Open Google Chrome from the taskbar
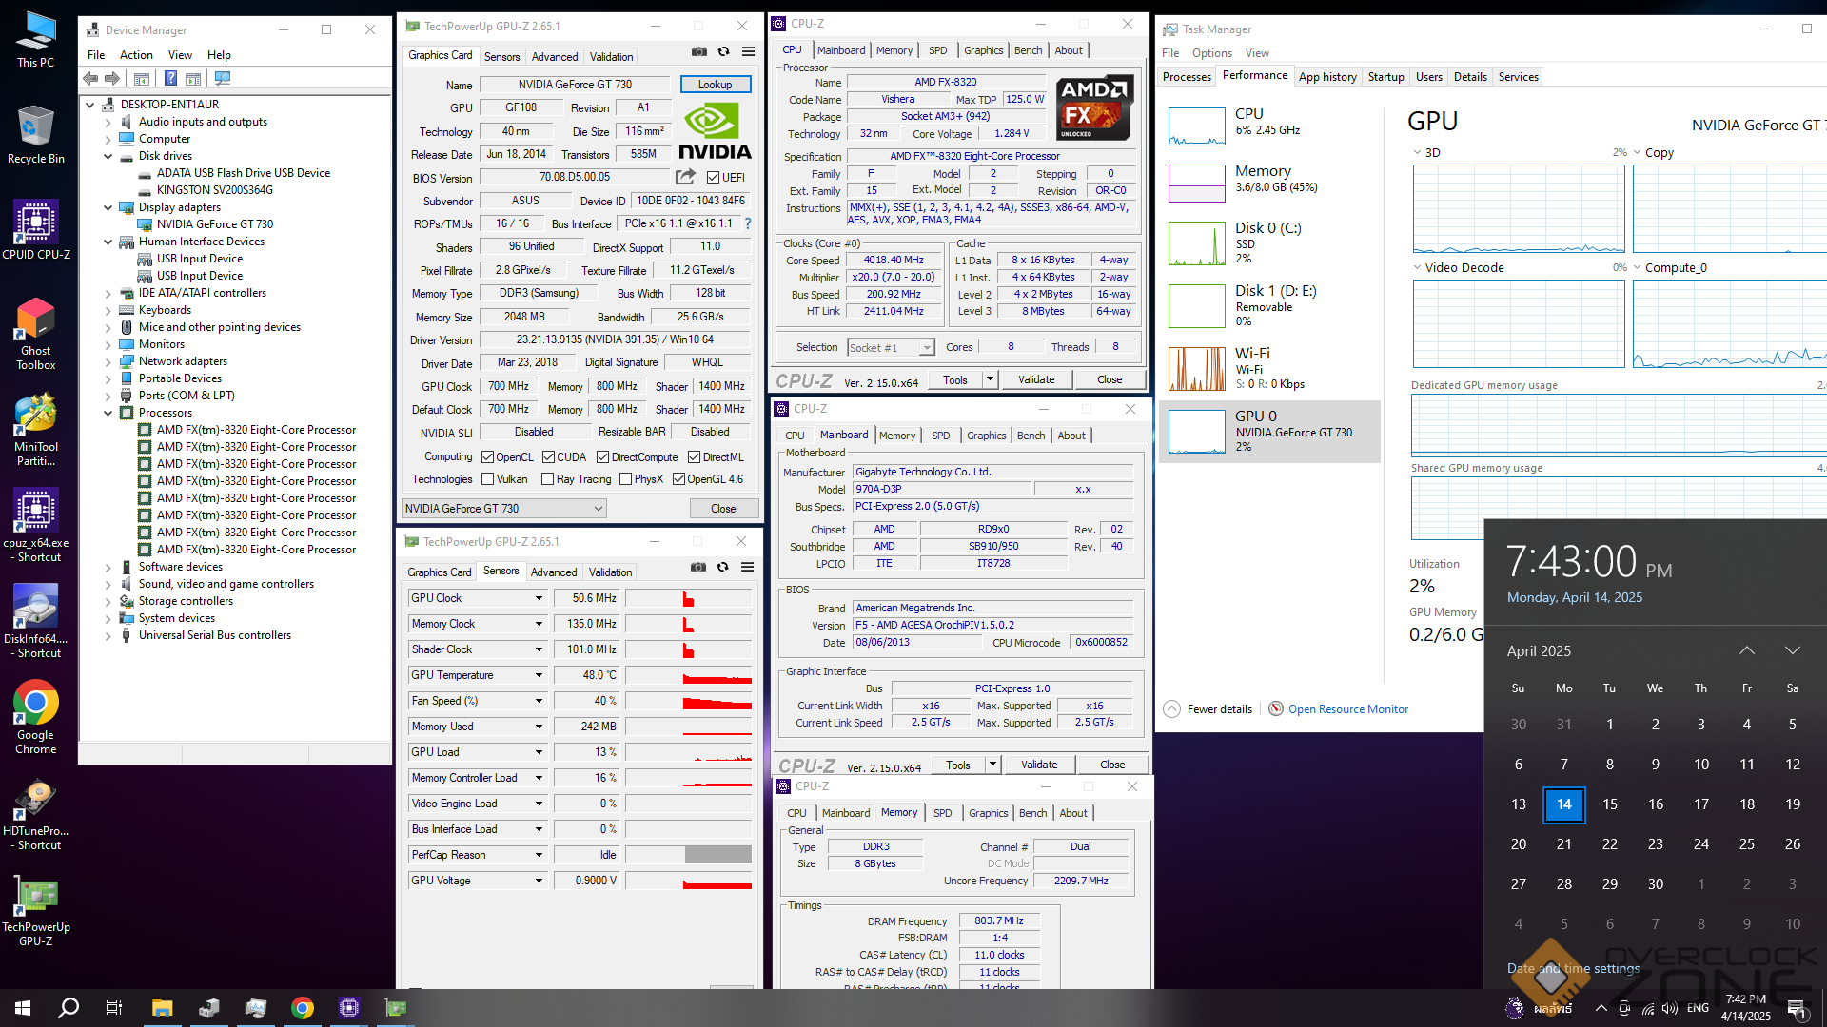Viewport: 1827px width, 1027px height. [x=303, y=1008]
